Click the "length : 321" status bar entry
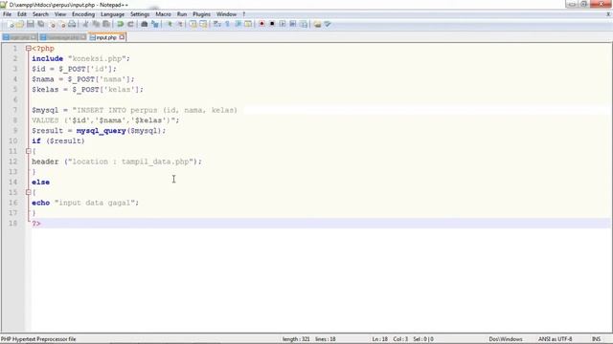This screenshot has height=344, width=613. pos(296,339)
